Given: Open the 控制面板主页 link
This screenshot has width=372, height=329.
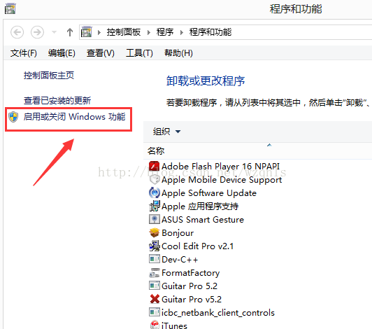Looking at the screenshot, I should pos(49,76).
